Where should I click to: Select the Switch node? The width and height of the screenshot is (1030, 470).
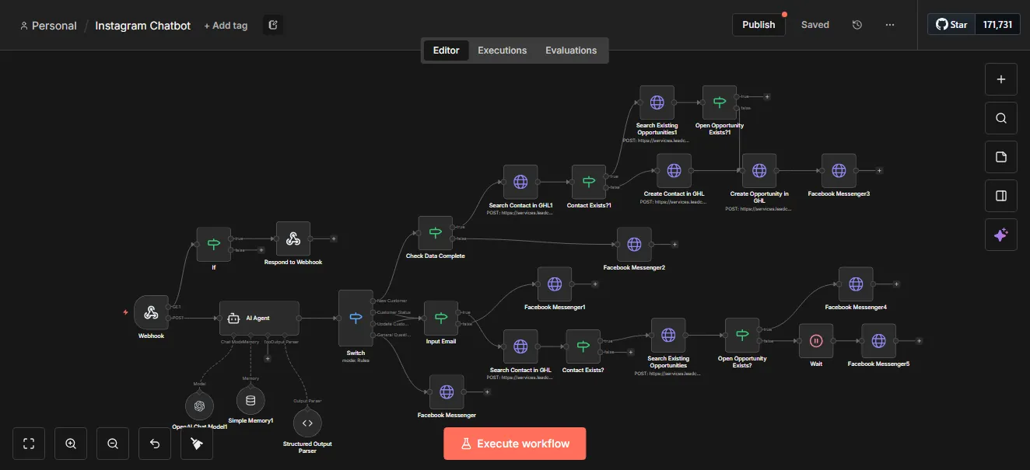(x=356, y=318)
